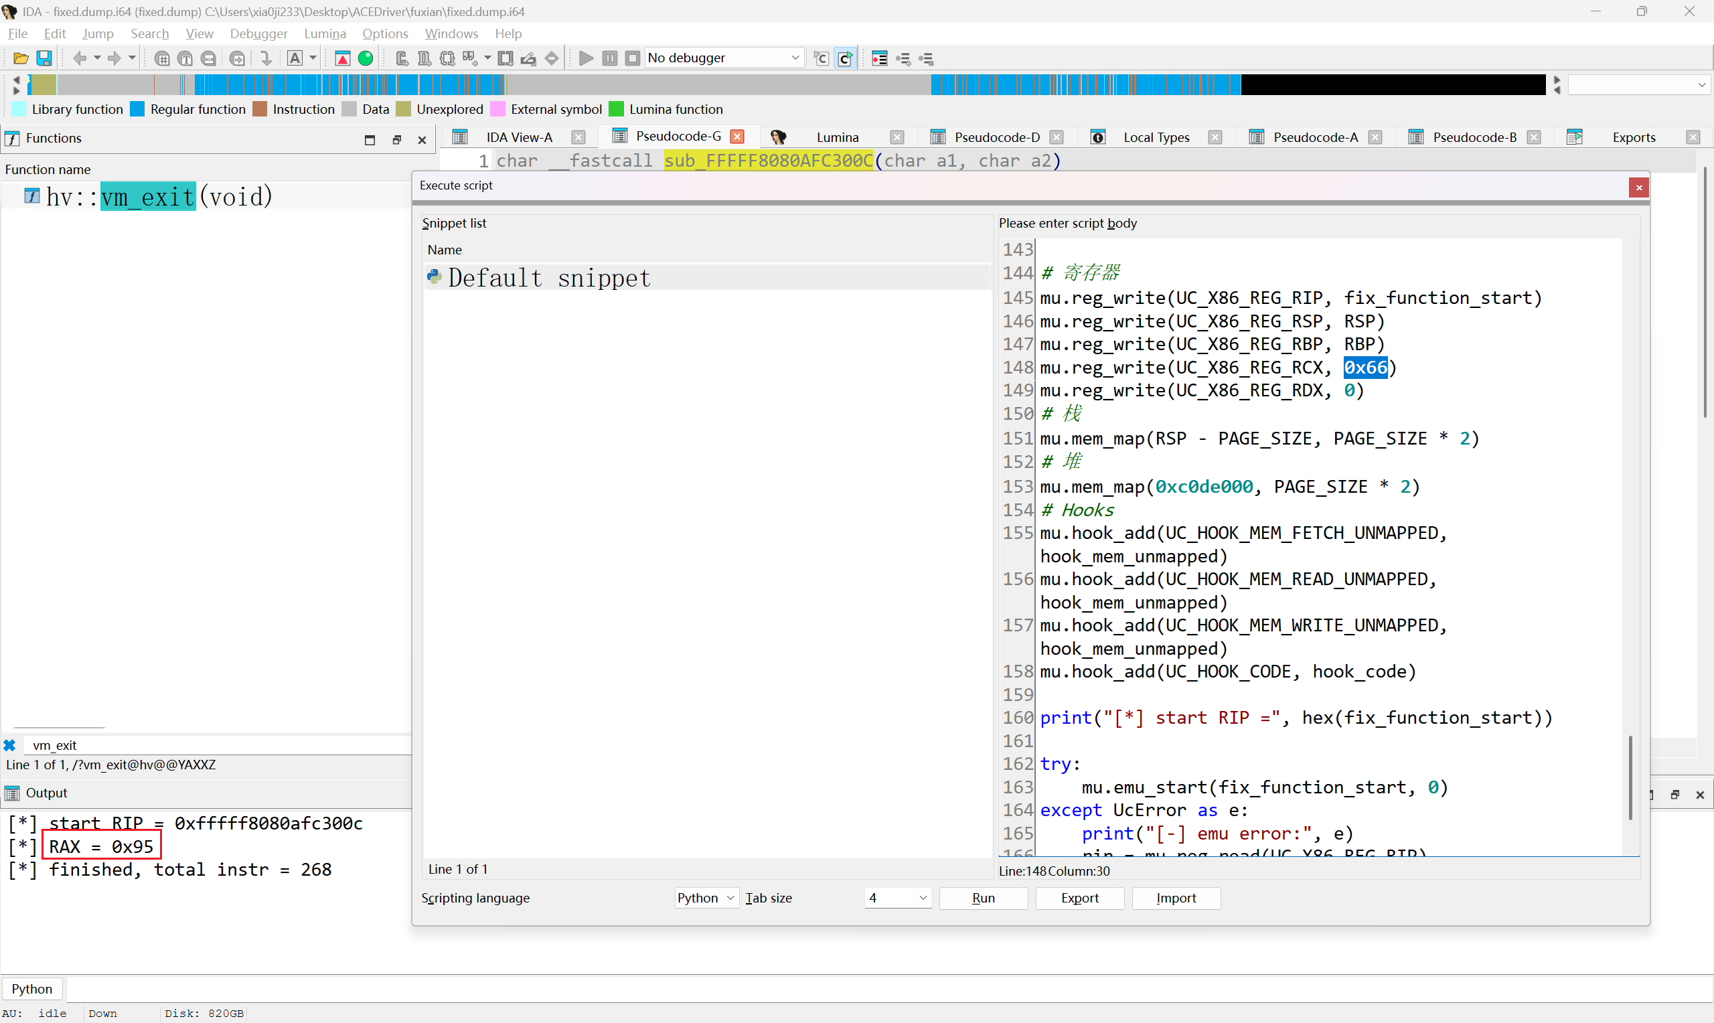Select hv::vm_exit in the functions list

pos(159,197)
